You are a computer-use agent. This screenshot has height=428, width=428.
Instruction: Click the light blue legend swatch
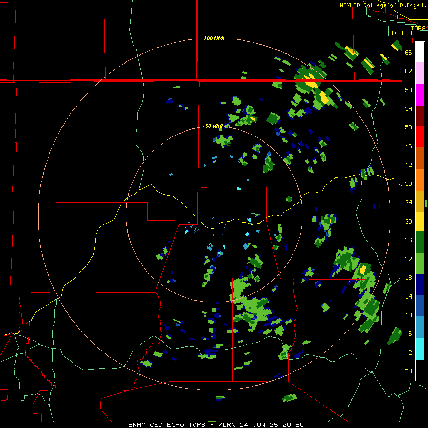click(x=420, y=327)
